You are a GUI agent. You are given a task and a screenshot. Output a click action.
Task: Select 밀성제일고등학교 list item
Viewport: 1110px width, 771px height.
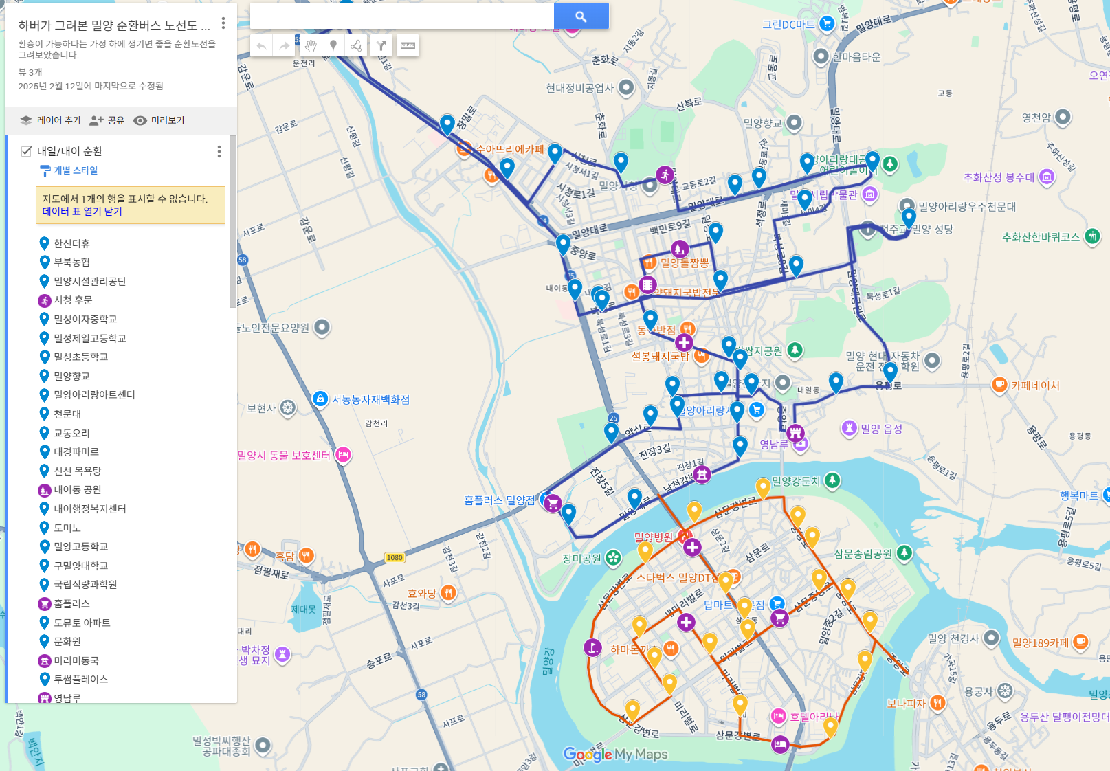(x=90, y=339)
